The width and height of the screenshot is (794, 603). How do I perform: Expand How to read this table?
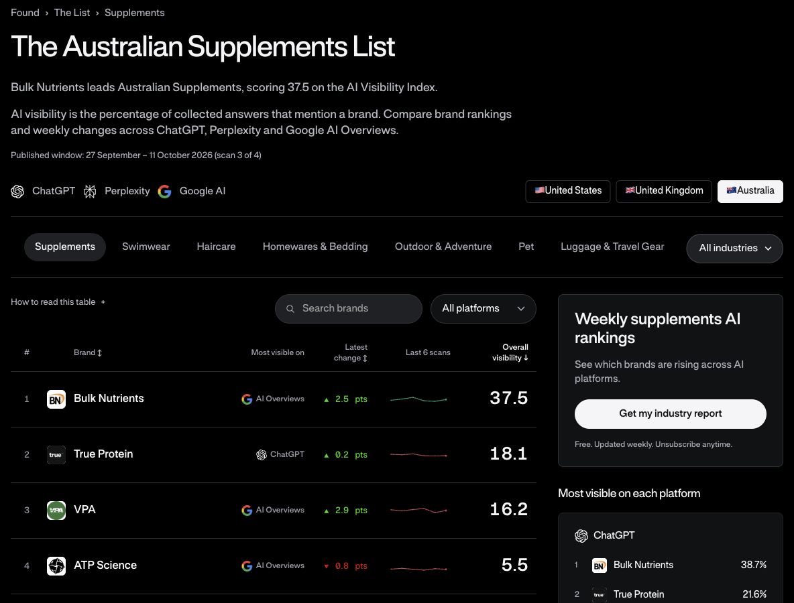(58, 302)
